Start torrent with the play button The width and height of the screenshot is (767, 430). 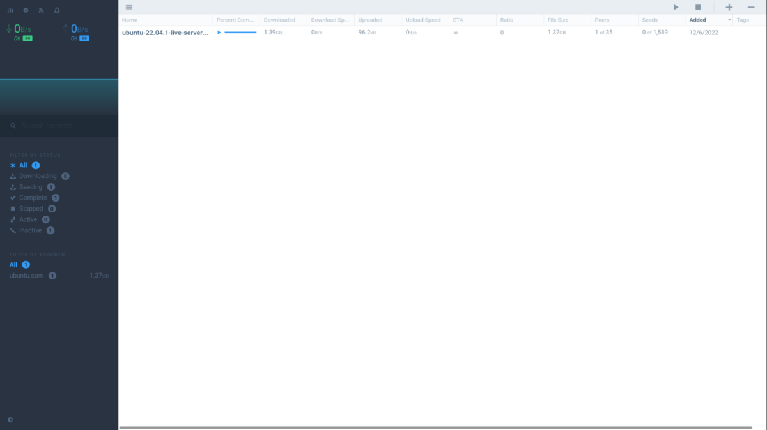[676, 7]
